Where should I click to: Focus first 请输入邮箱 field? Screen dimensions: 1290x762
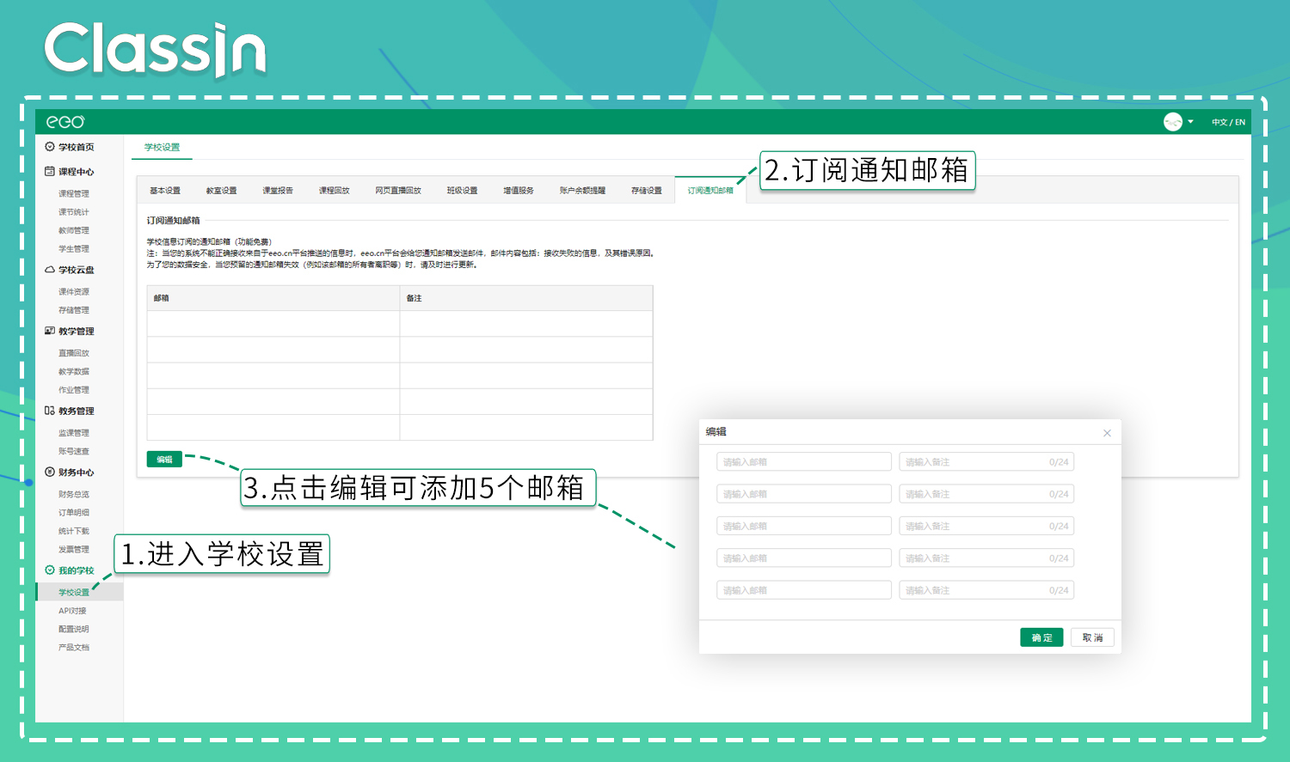coord(804,462)
